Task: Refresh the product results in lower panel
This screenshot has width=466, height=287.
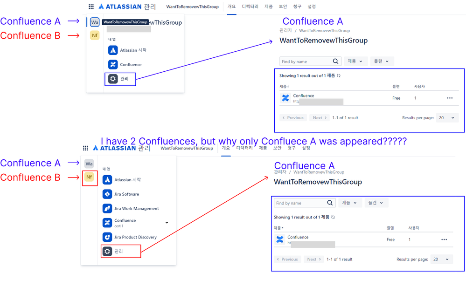Action: (x=333, y=217)
